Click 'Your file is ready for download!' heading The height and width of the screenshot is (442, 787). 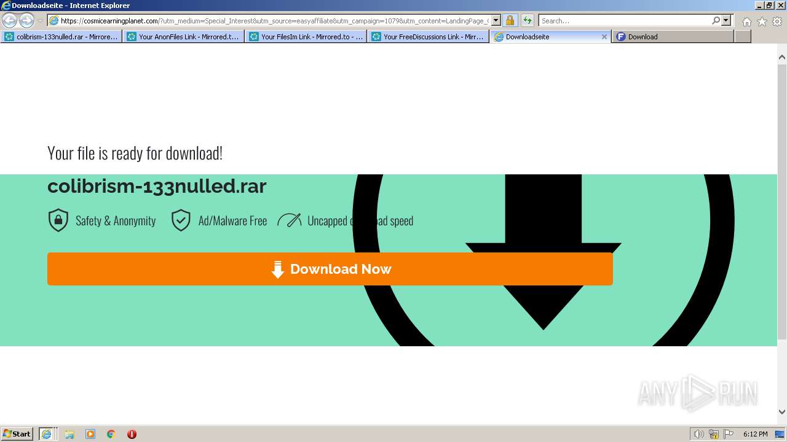pos(135,153)
